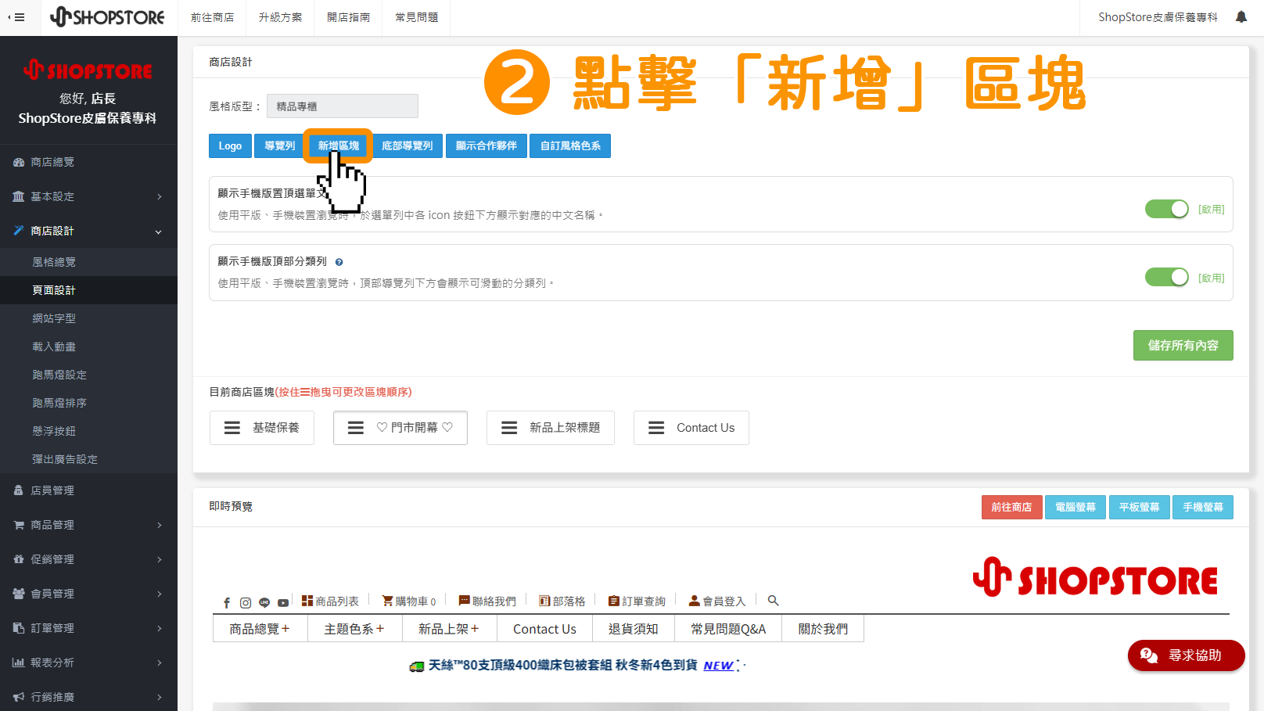Click the 導覽列 button
Image resolution: width=1264 pixels, height=711 pixels.
click(x=279, y=146)
